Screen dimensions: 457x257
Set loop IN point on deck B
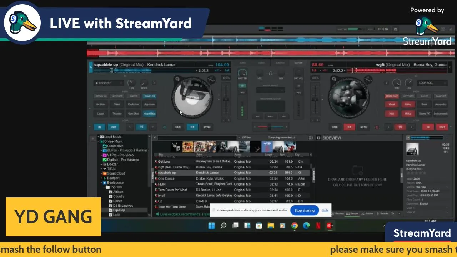[428, 127]
